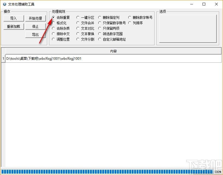This screenshot has width=223, height=175.
Task: Click row number 1 header
Action: coord(3,58)
